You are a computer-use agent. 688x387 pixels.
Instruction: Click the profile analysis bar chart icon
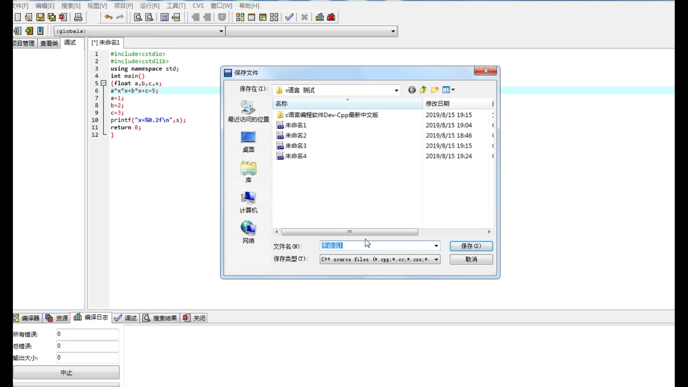320,17
